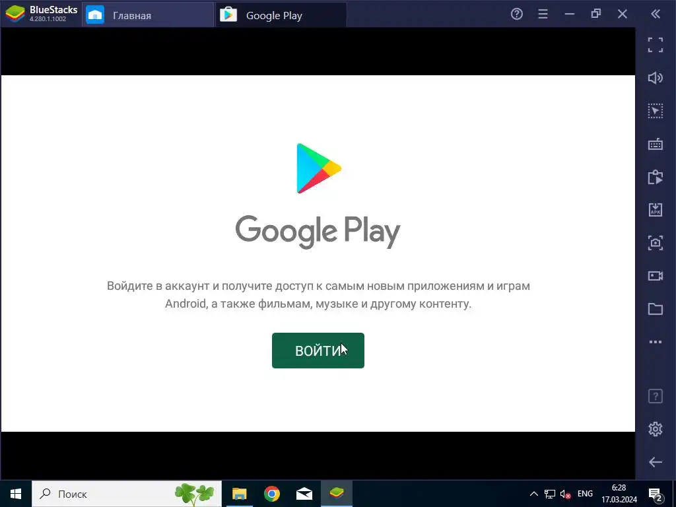Open the BlueStacks help question-mark icon
Viewport: 676px width, 507px height.
[516, 15]
